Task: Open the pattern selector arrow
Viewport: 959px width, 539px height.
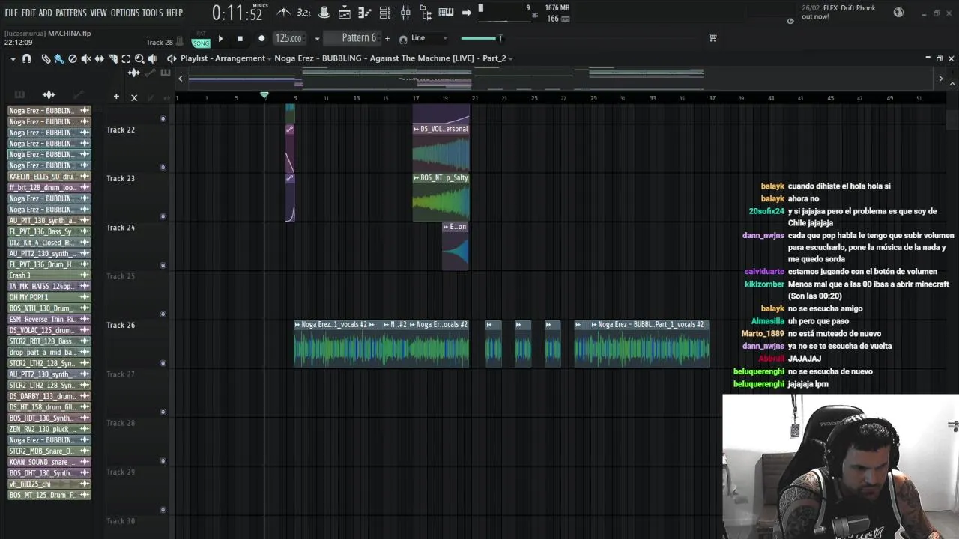Action: click(317, 39)
